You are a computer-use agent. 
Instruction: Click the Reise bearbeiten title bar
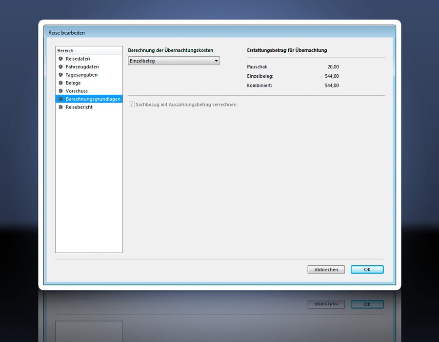tap(220, 33)
